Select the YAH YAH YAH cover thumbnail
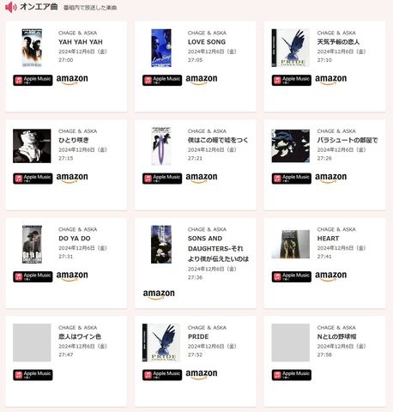 coord(32,48)
